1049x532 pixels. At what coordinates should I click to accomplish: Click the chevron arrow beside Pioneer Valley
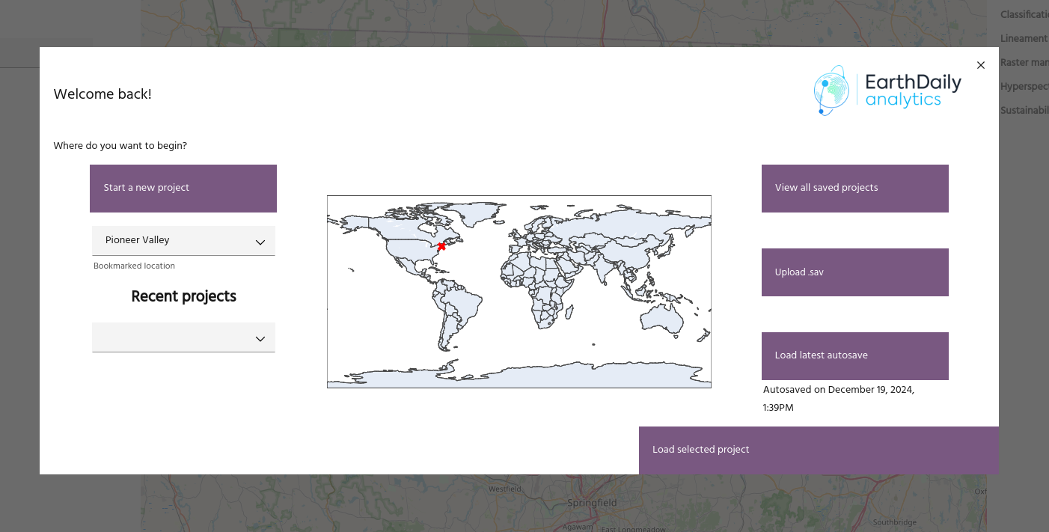tap(260, 242)
